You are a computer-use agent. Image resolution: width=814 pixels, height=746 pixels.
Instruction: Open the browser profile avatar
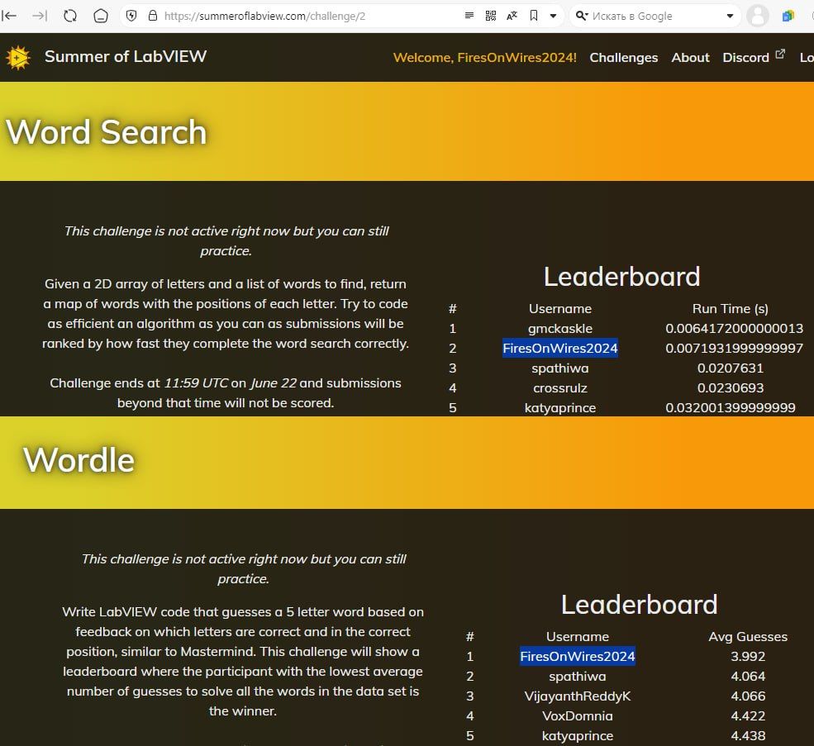pyautogui.click(x=758, y=16)
